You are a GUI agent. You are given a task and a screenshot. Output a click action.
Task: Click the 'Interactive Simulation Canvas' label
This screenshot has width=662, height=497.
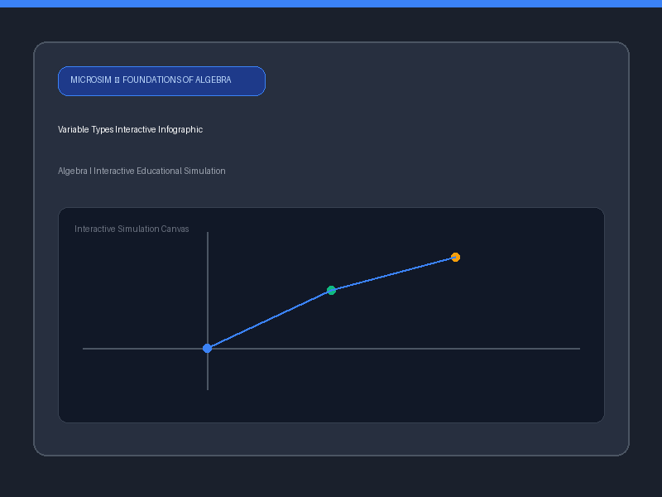tap(132, 229)
